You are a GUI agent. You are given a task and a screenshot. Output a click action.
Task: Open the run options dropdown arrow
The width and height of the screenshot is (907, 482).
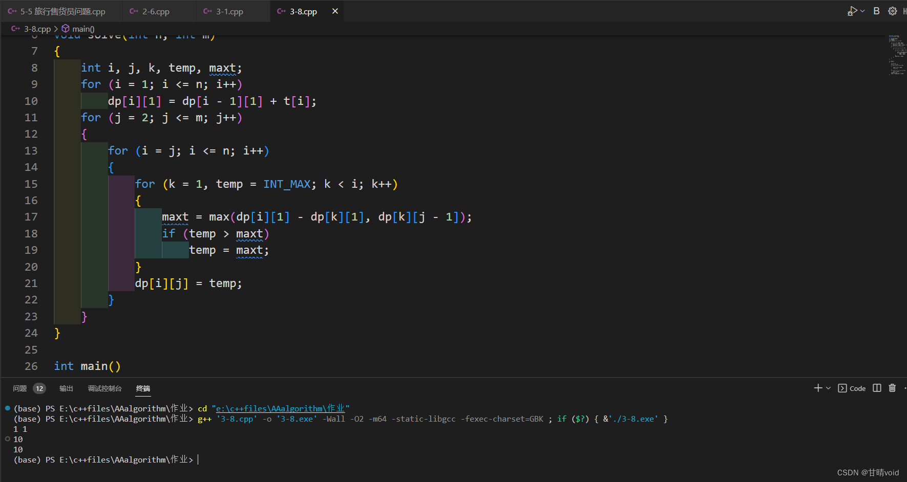click(x=862, y=11)
